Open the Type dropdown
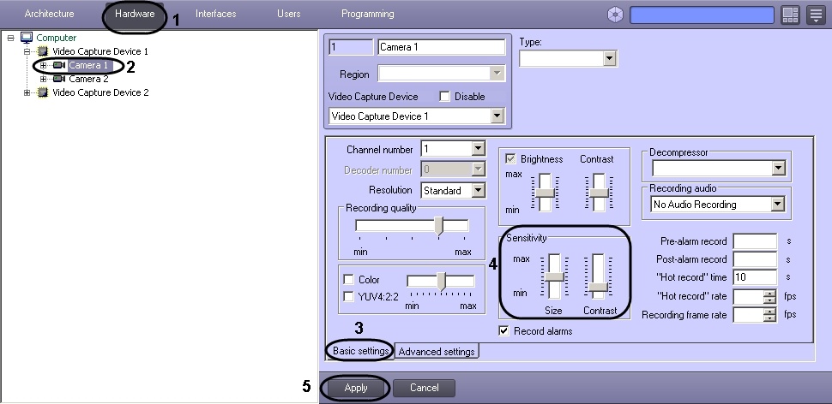832x404 pixels. [x=609, y=59]
